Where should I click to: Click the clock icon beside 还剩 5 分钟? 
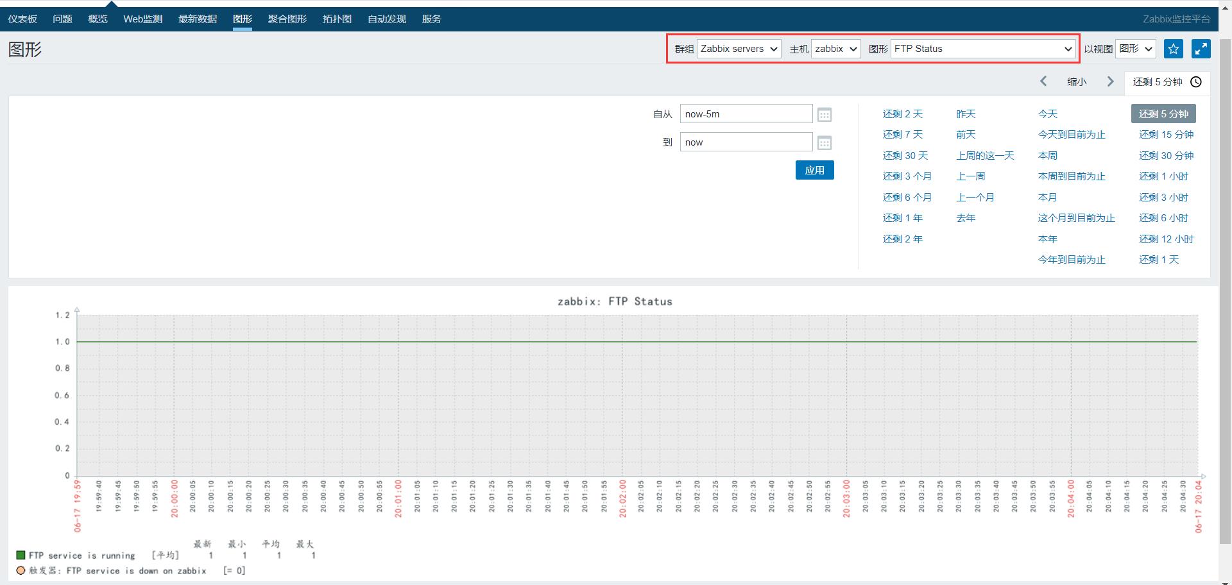pos(1196,82)
